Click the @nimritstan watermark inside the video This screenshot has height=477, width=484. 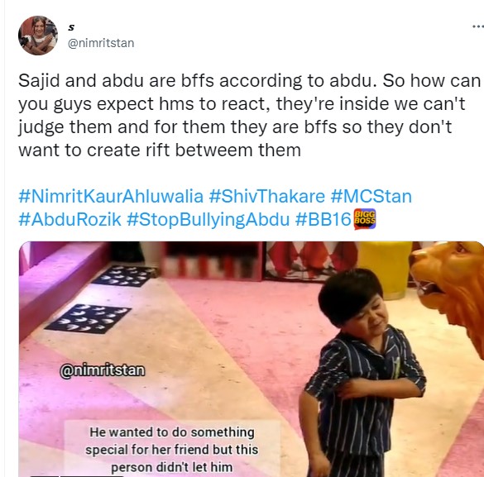pyautogui.click(x=103, y=370)
